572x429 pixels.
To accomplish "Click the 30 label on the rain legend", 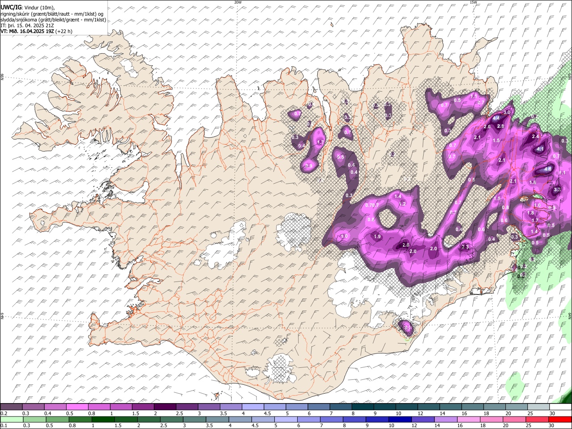I will [552, 425].
